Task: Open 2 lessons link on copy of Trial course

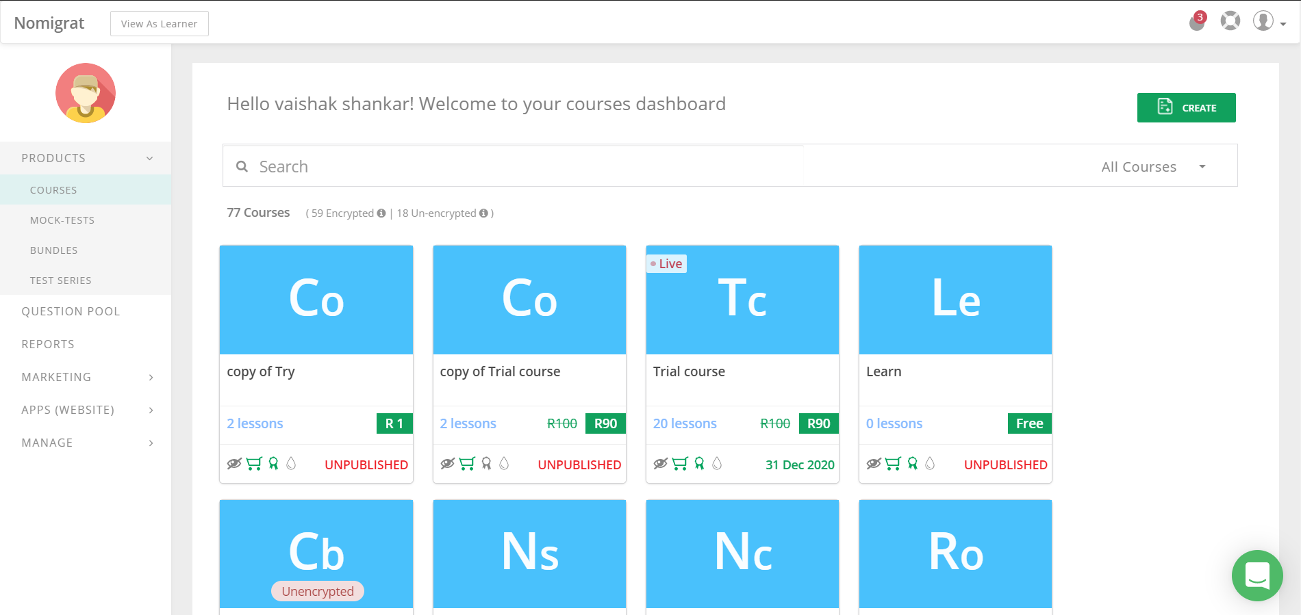Action: 468,423
